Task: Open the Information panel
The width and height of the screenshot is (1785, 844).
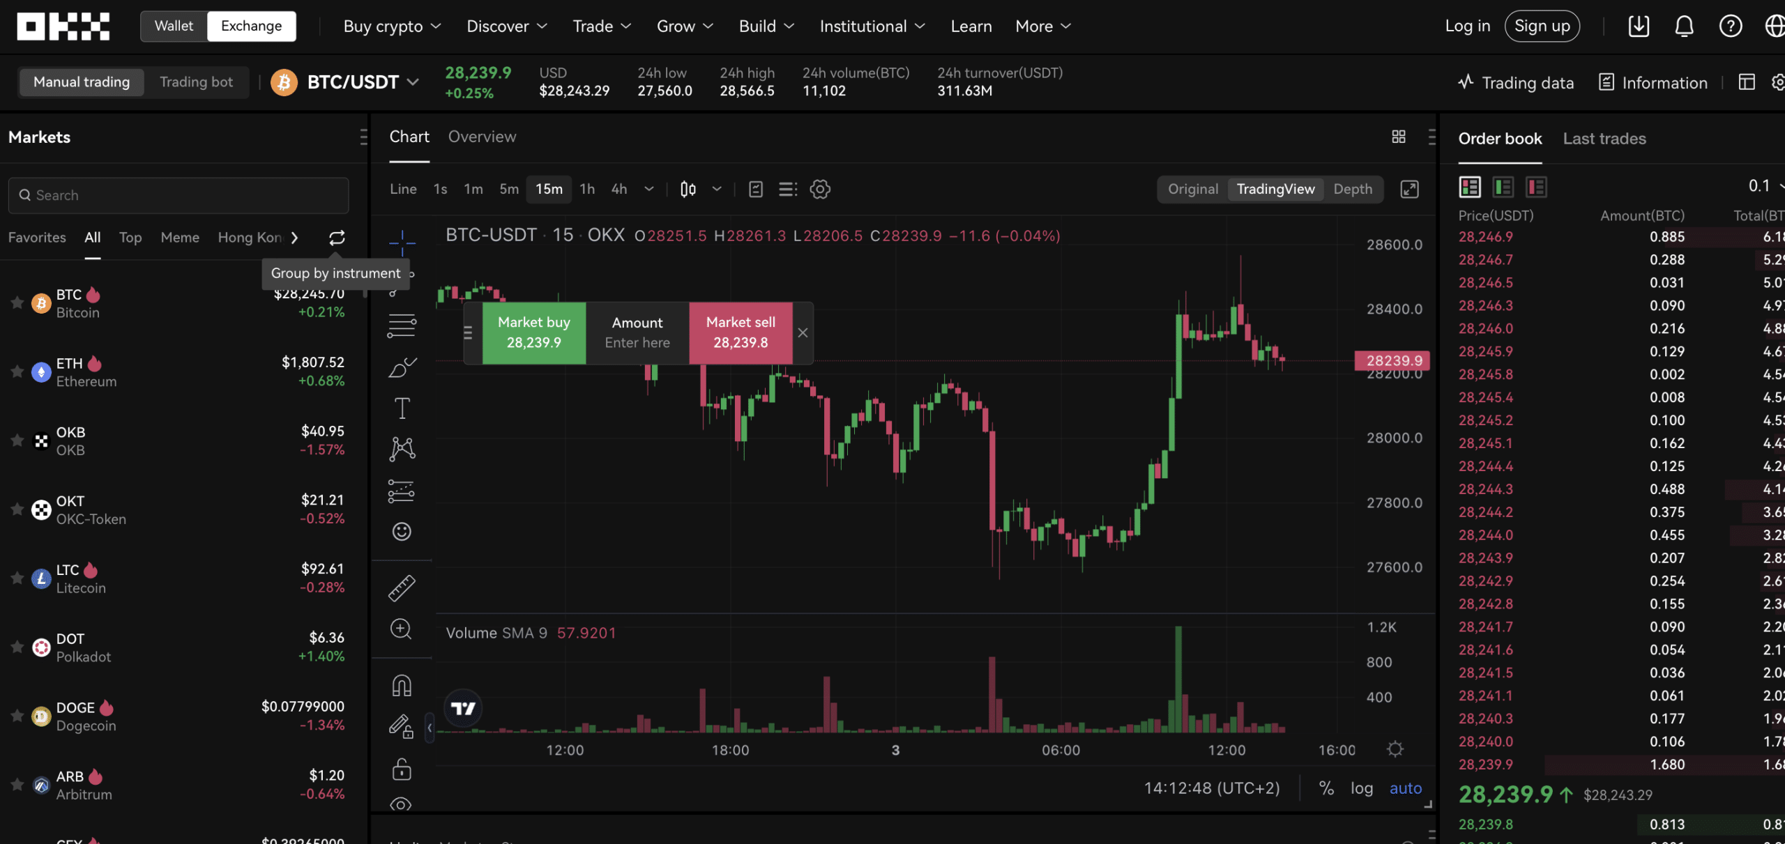Action: tap(1653, 83)
